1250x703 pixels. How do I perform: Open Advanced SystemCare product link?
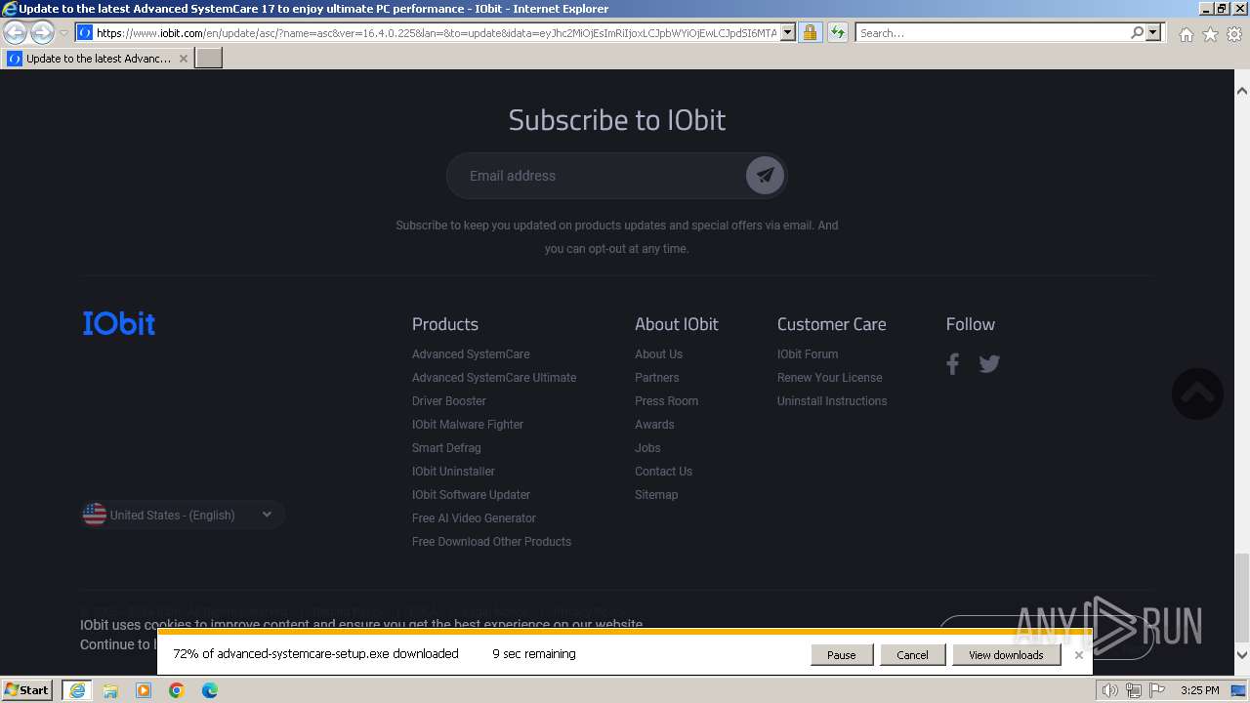click(471, 354)
